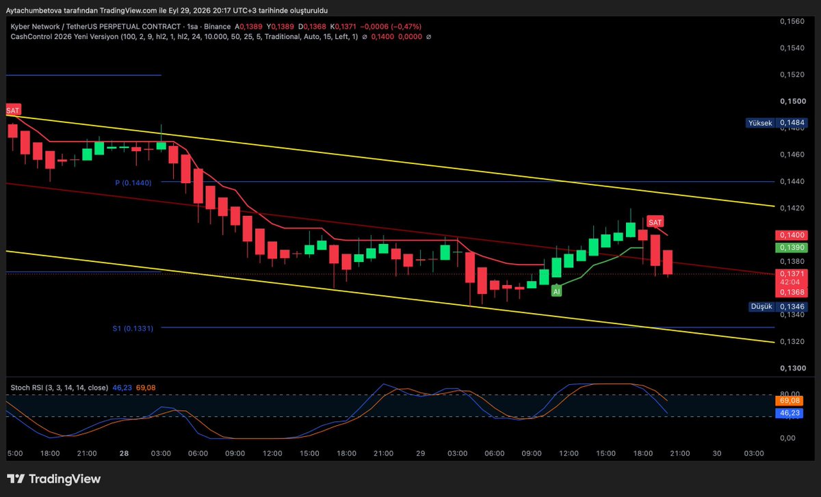This screenshot has width=821, height=497.
Task: Click date "28" on the time axis
Action: 125,453
